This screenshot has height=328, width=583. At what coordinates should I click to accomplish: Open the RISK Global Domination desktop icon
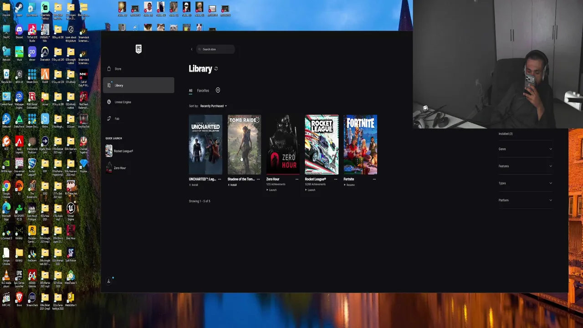[x=32, y=100]
